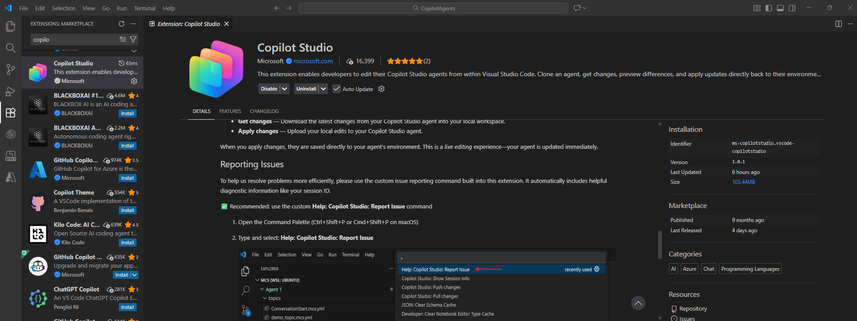Image resolution: width=857 pixels, height=321 pixels.
Task: Toggle the primary side bar layout button
Action: point(769,8)
